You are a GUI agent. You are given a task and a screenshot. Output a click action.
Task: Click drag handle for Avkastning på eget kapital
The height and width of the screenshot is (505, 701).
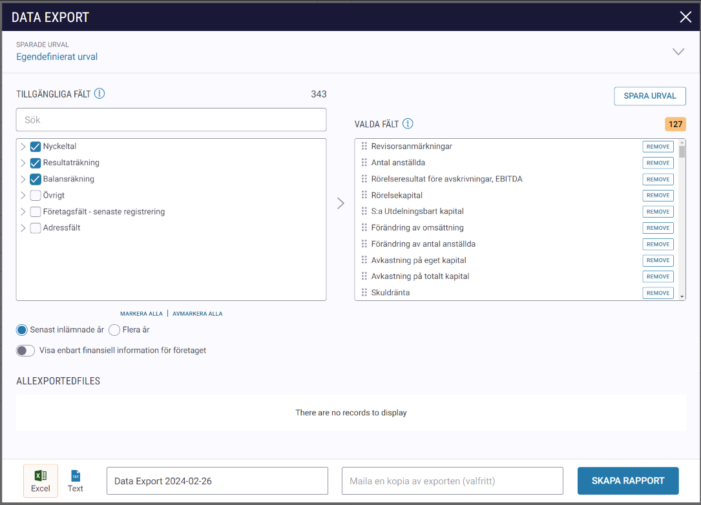coord(364,260)
